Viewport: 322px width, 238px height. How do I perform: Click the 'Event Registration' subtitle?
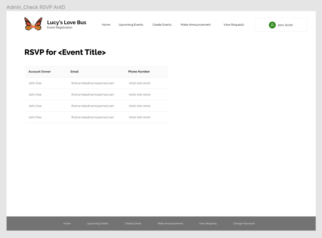point(60,27)
